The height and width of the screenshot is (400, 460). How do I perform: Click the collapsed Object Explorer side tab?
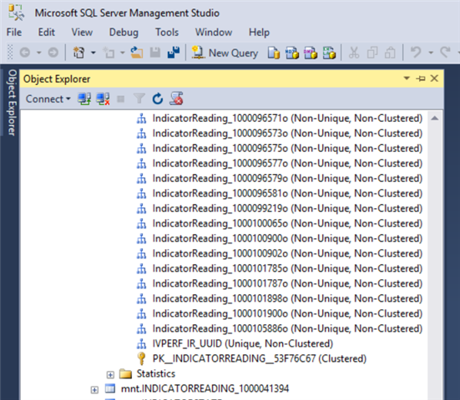(x=11, y=102)
